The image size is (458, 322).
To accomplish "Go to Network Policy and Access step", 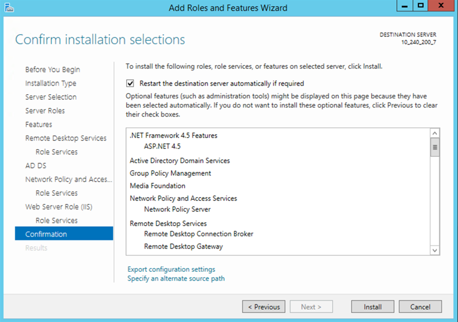I will (x=68, y=179).
